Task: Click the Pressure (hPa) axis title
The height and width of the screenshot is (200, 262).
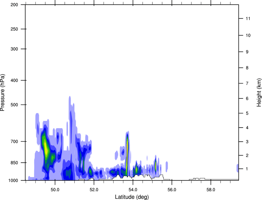Action: (x=2, y=93)
